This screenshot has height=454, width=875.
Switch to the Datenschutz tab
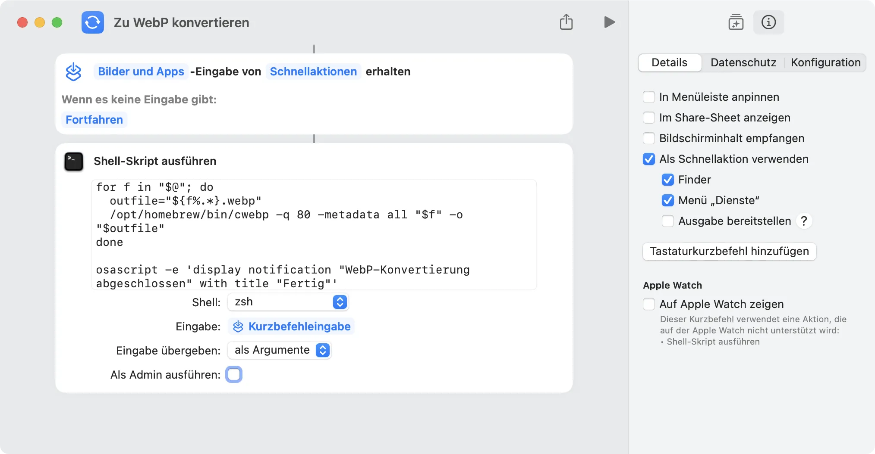(743, 62)
